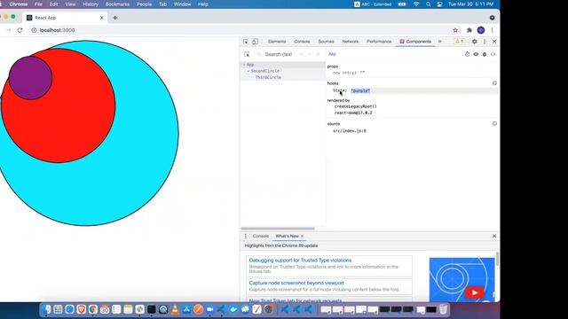Open Spotlight search in menu bar
The width and height of the screenshot is (568, 319).
click(429, 4)
